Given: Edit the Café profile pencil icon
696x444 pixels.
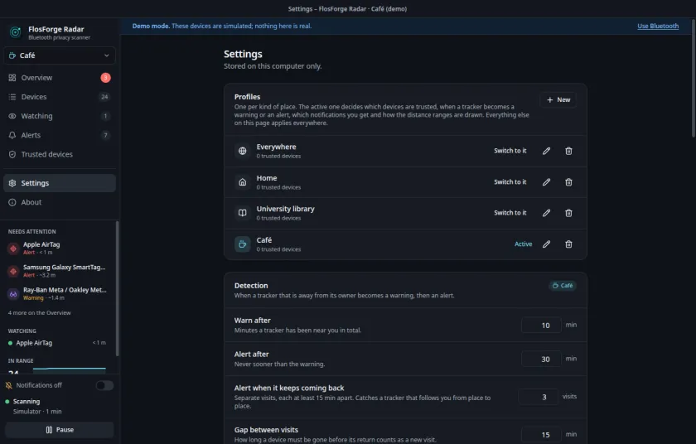Looking at the screenshot, I should click(x=546, y=244).
